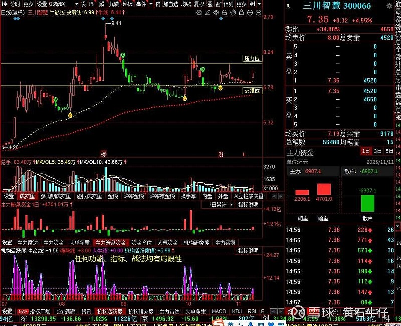Select the pencil drawing tool icon
Screen dimensions: 401x326
pyautogui.click(x=208, y=12)
